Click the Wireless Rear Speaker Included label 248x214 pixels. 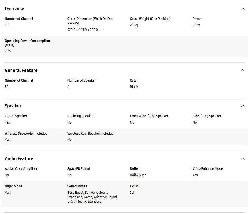(x=90, y=134)
